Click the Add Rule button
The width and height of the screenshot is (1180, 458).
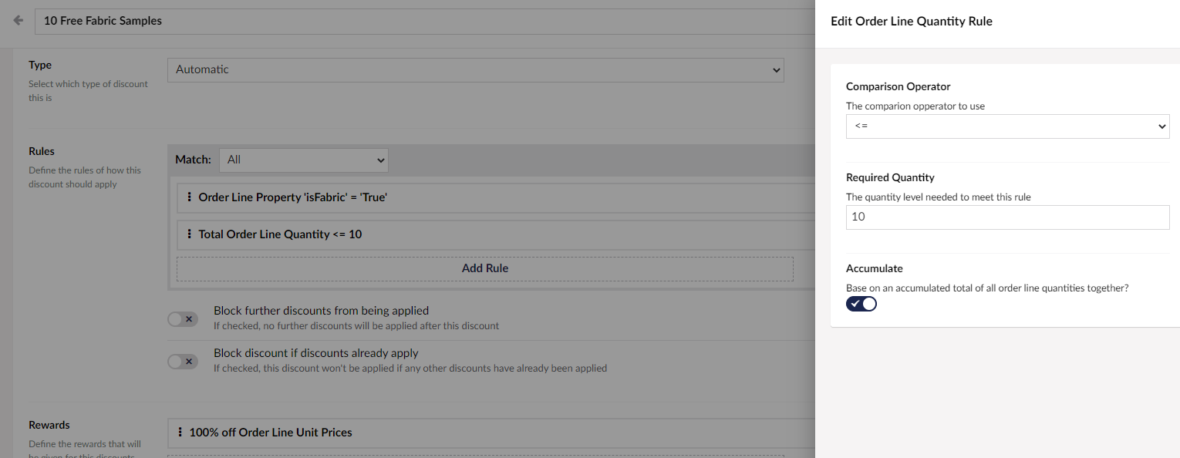tap(485, 268)
